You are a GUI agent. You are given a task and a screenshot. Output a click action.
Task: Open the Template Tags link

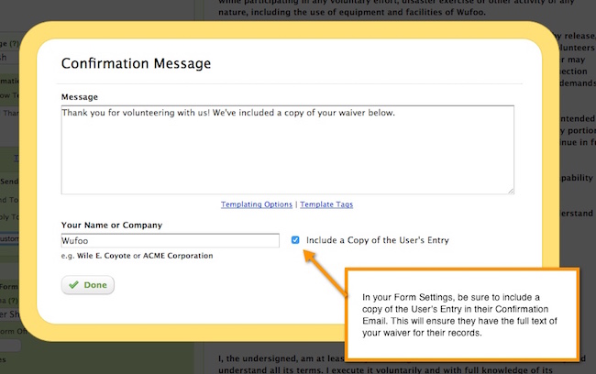tap(326, 204)
